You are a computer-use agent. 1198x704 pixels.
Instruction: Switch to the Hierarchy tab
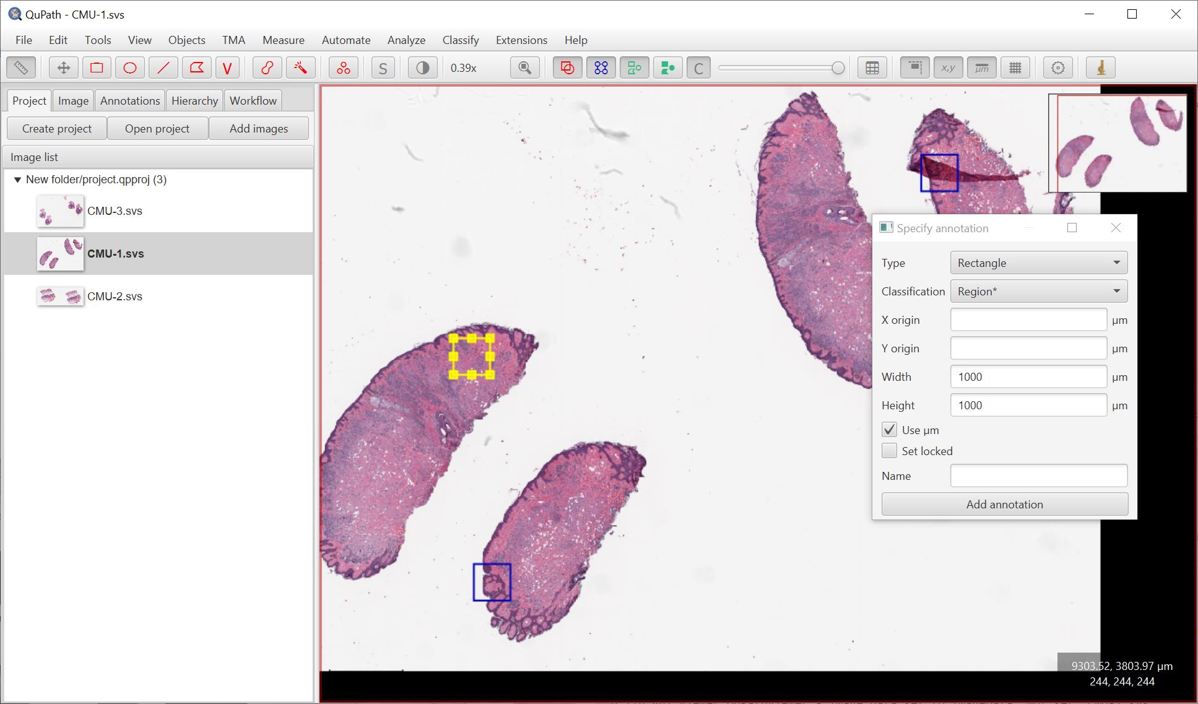(194, 100)
